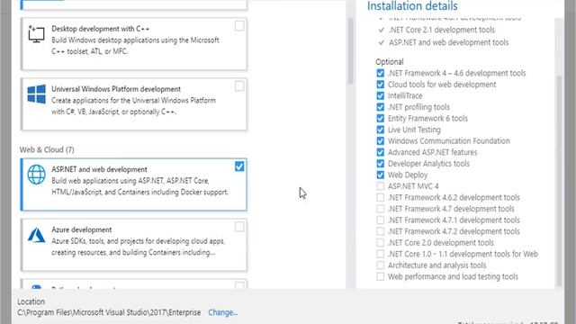The image size is (576, 324).
Task: Click the ASP.NET and web development description text
Action: (x=139, y=186)
